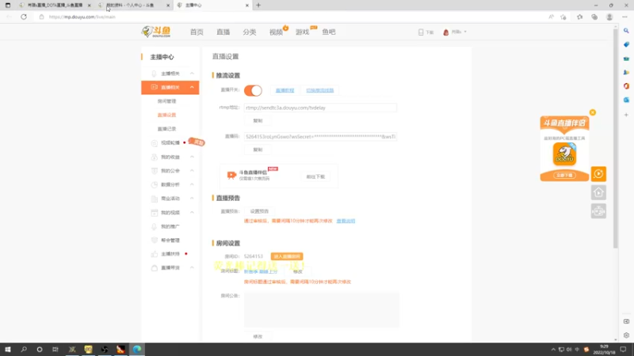Click the shield icon beside 我的公会
The width and height of the screenshot is (634, 356).
(x=154, y=171)
